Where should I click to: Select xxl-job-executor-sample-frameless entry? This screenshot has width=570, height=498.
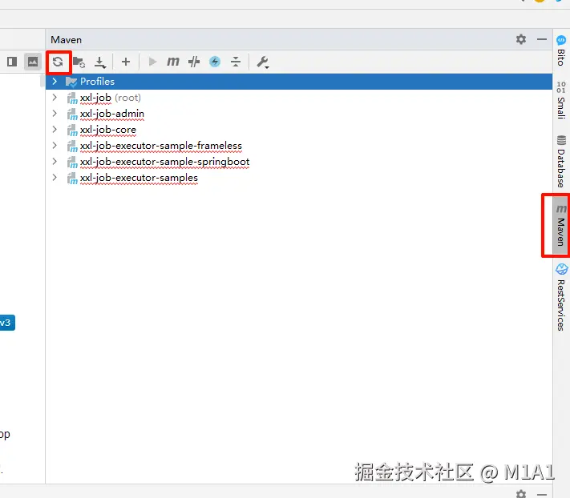tap(299, 146)
